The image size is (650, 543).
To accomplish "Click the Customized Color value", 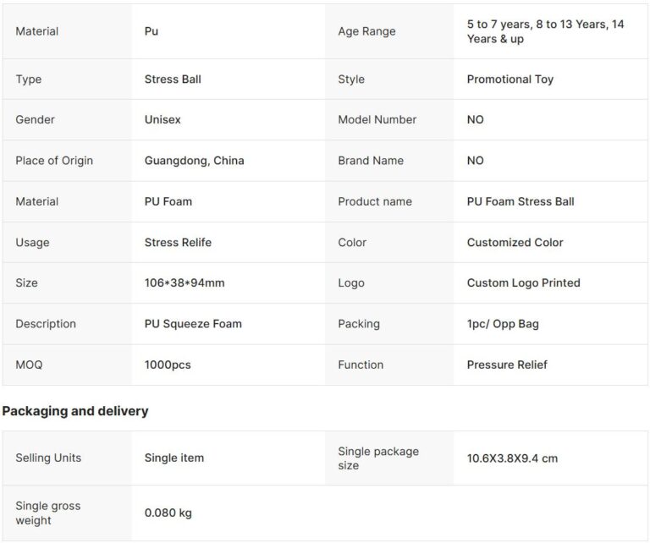I will [x=515, y=243].
